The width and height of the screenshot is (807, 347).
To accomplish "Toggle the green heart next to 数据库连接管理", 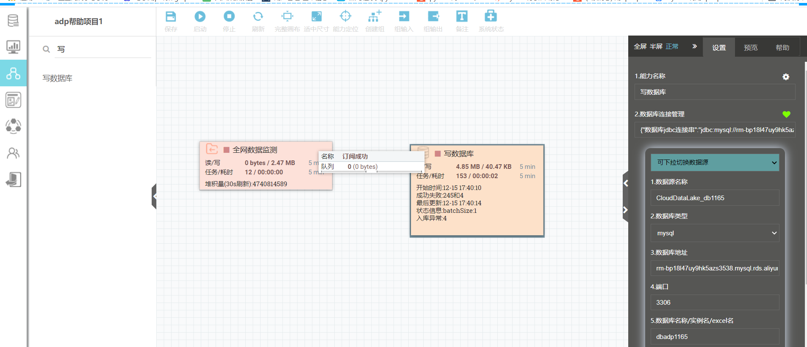I will [786, 114].
